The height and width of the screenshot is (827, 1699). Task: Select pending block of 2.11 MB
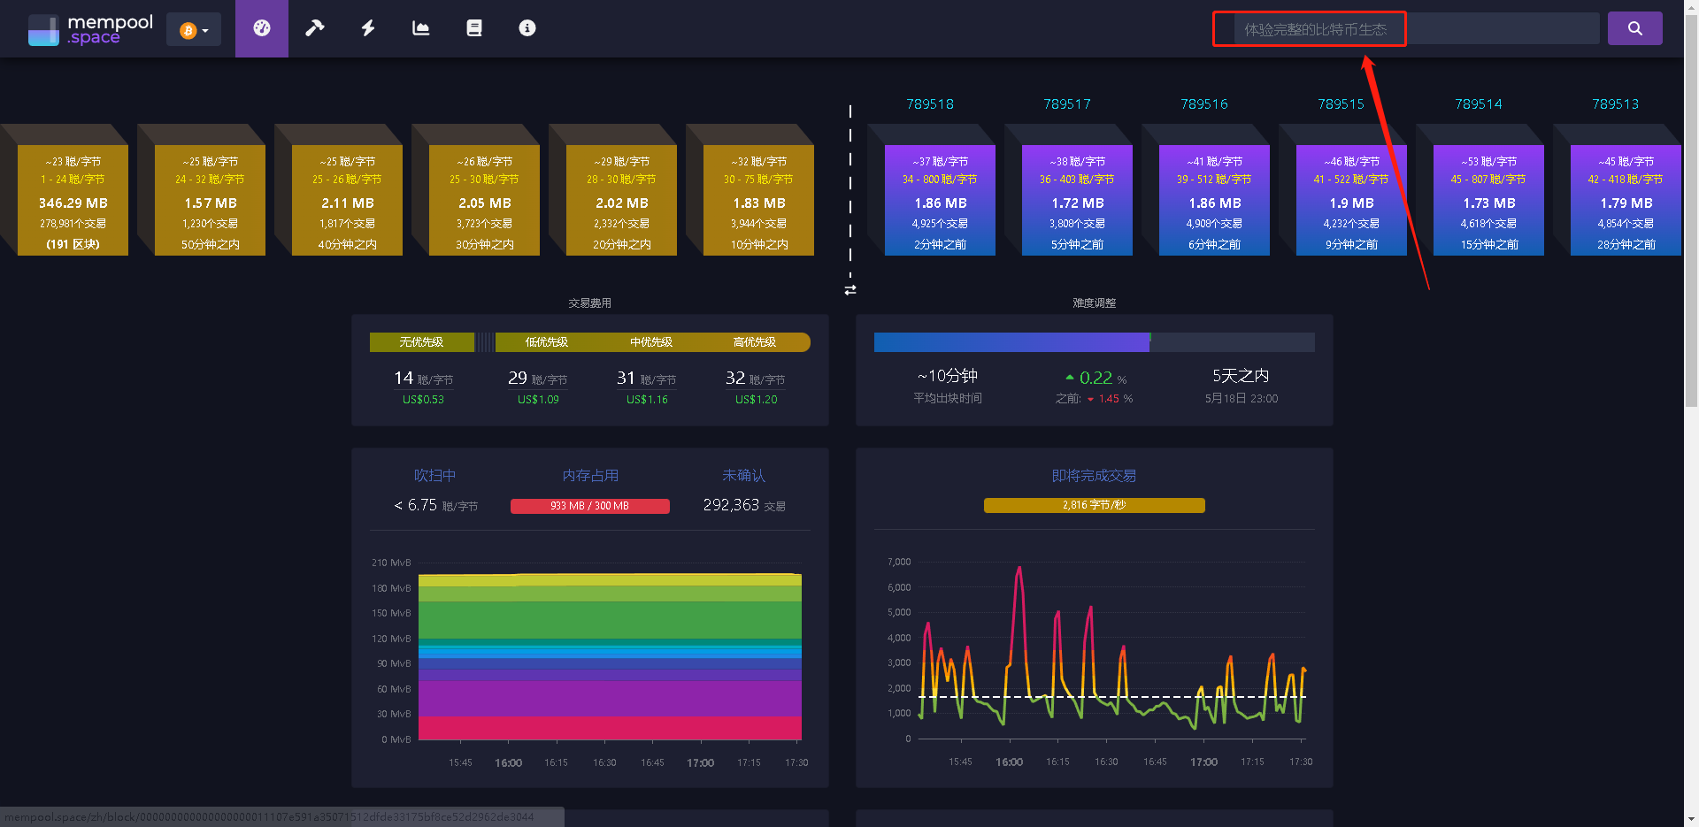click(x=347, y=200)
